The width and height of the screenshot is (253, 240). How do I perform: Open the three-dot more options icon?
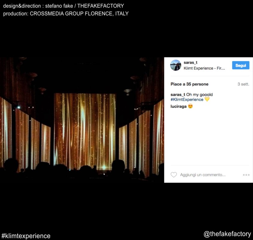(246, 175)
